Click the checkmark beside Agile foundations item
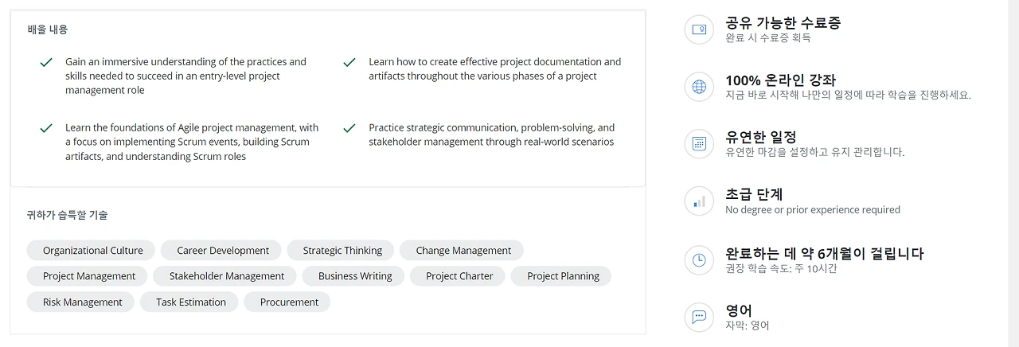 click(x=46, y=128)
